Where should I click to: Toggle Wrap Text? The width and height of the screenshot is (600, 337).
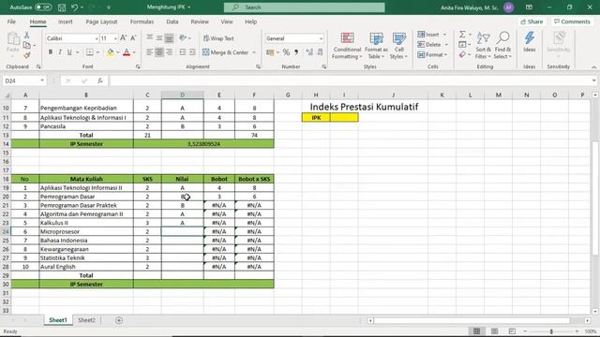[x=218, y=38]
